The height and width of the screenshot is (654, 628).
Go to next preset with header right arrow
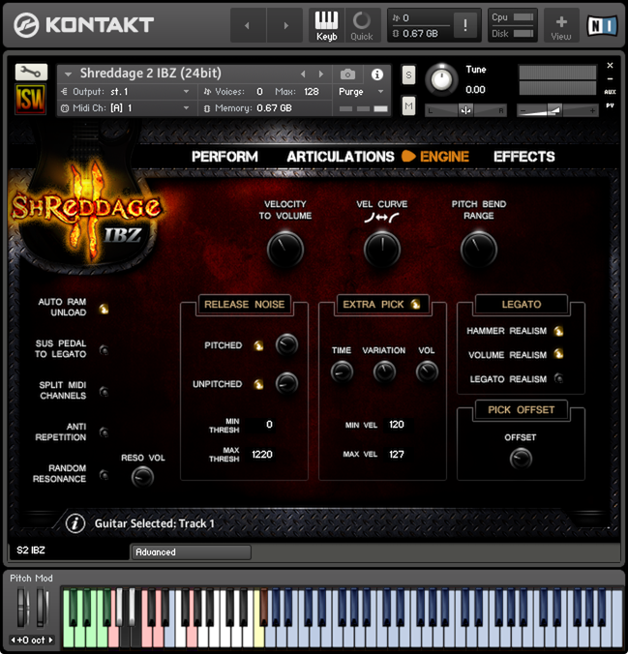(x=285, y=25)
